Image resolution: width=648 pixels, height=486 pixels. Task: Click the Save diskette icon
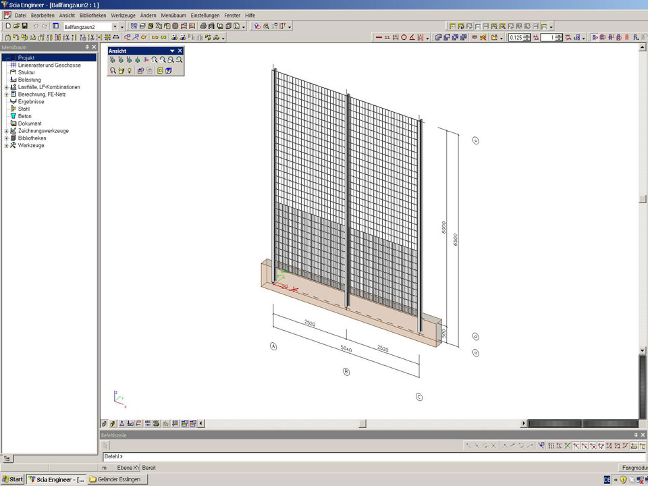25,26
